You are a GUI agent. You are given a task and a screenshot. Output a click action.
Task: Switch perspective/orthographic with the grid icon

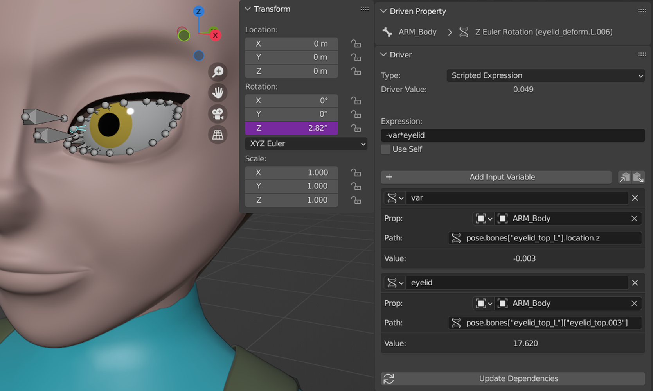tap(218, 135)
